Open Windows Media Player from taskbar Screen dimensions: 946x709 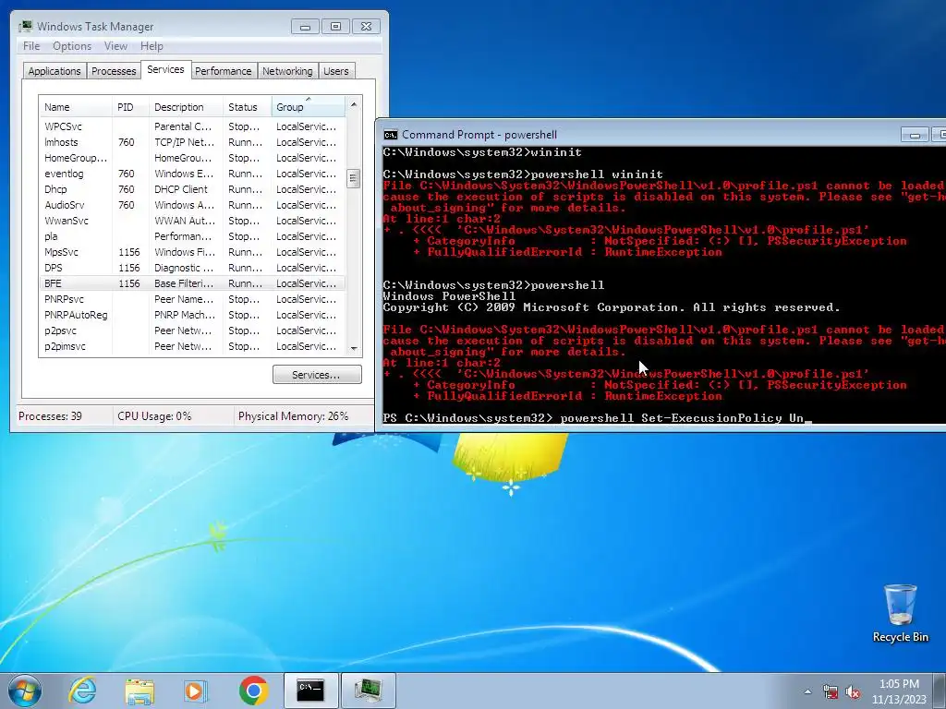[196, 691]
